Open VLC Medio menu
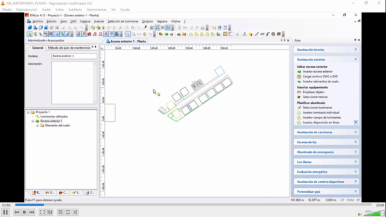 [x=7, y=10]
